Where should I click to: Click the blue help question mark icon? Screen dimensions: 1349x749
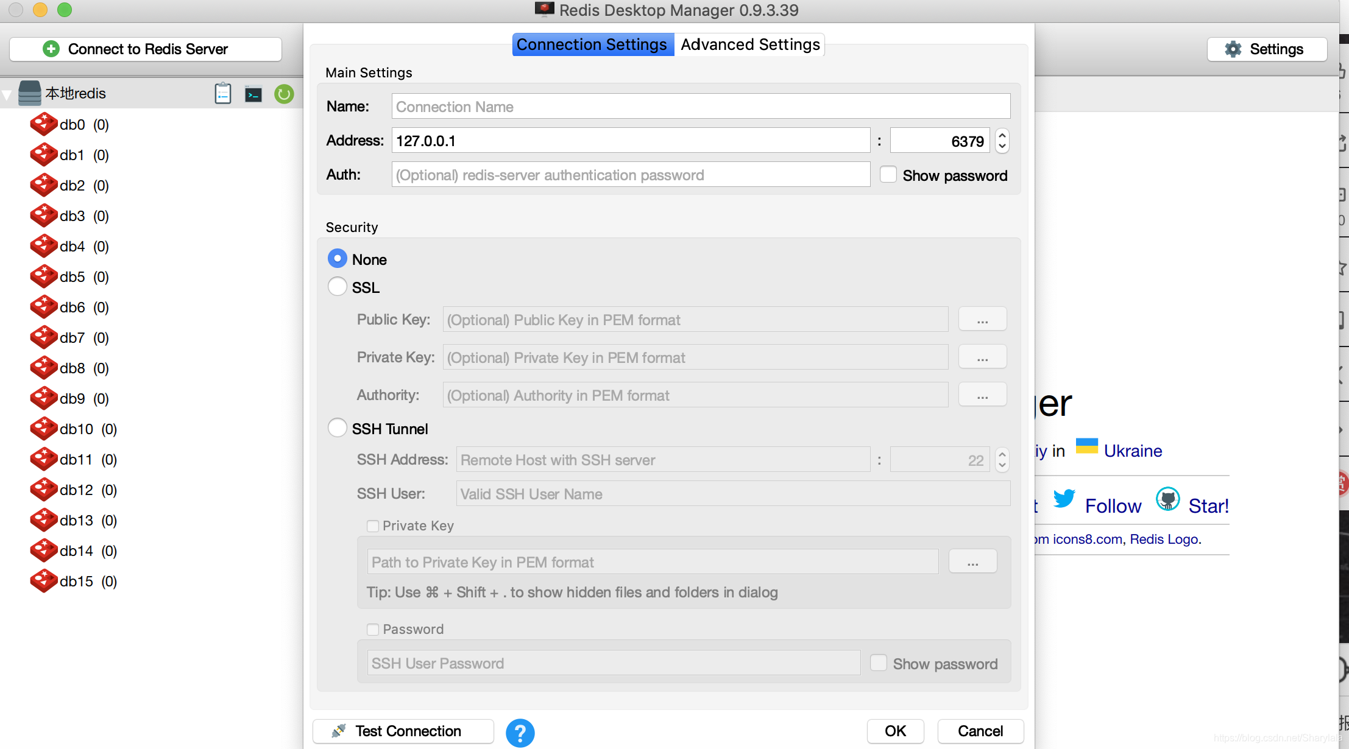(520, 733)
